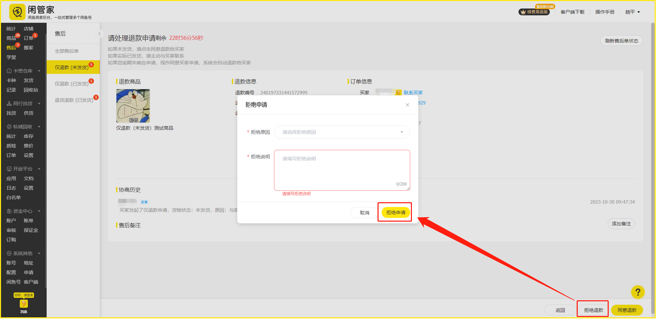Open 操作手册 in top bar
This screenshot has width=656, height=319.
click(605, 12)
